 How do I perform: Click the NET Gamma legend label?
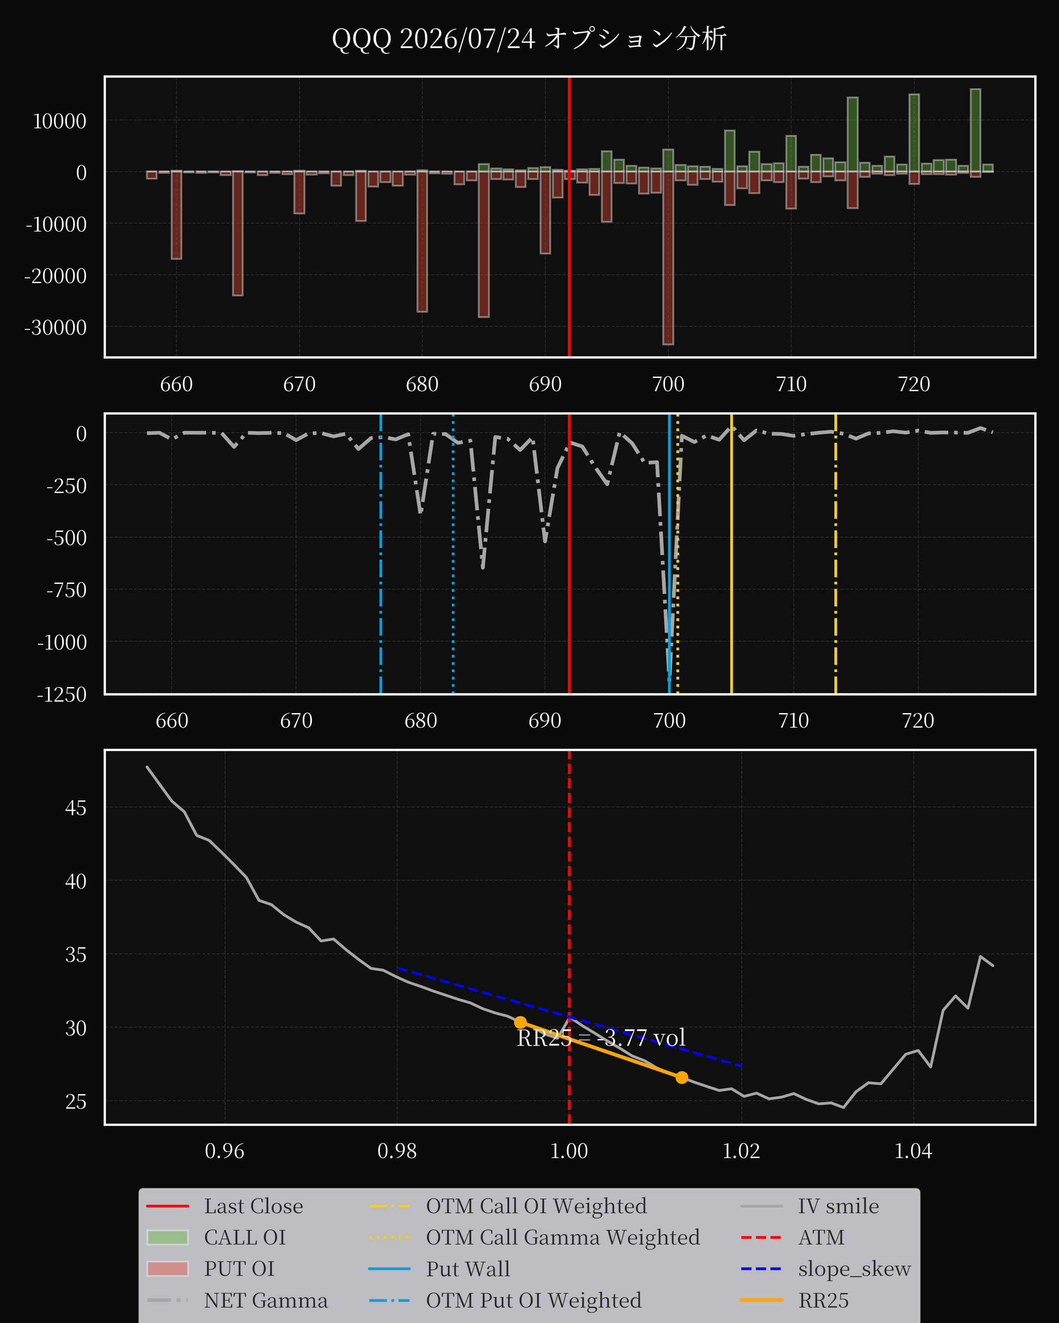pyautogui.click(x=266, y=1300)
